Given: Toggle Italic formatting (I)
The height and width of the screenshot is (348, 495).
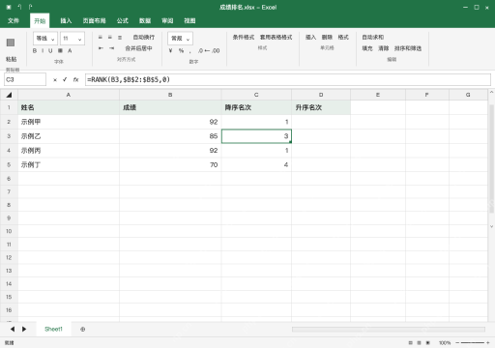Looking at the screenshot, I should coord(43,50).
